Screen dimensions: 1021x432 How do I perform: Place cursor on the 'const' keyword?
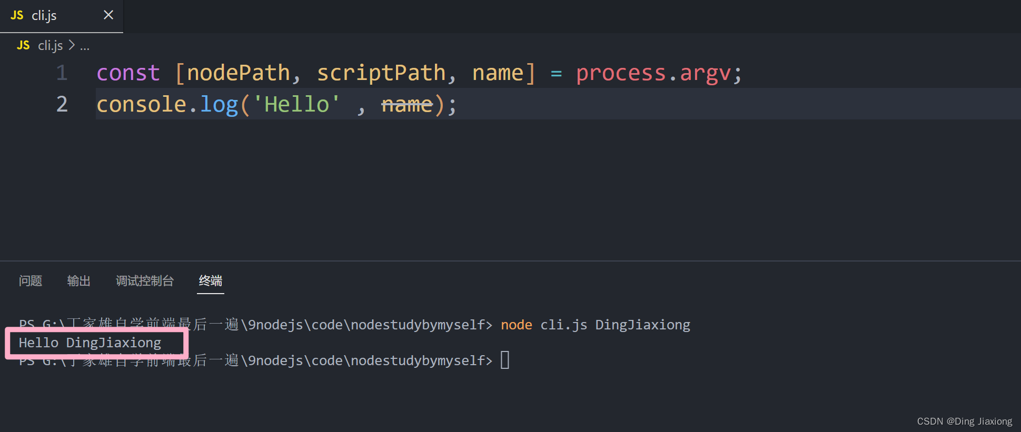coord(128,73)
